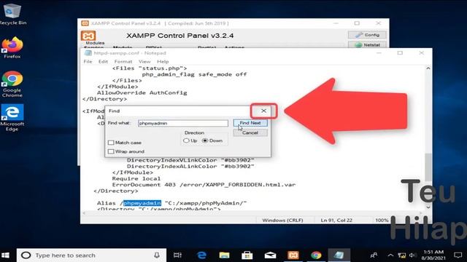This screenshot has width=467, height=262.
Task: Open Netstat in XAMPP Control Panel
Action: (x=367, y=45)
